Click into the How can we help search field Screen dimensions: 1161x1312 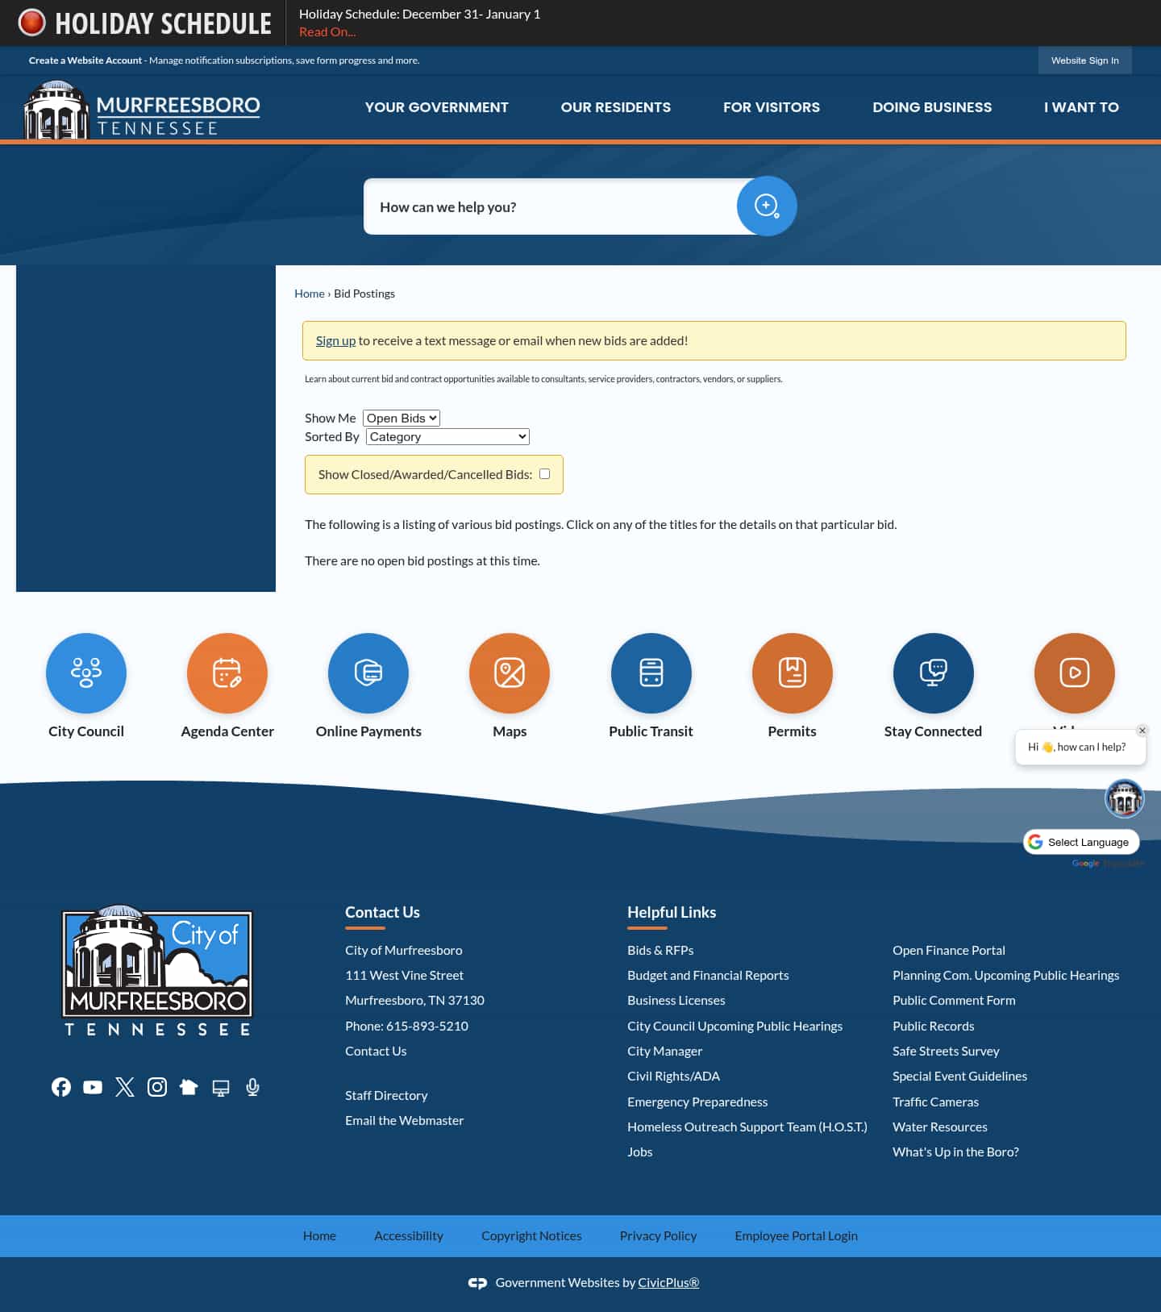552,206
